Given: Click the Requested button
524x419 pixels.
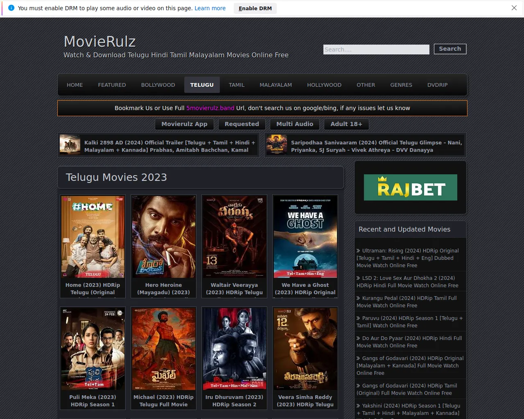Looking at the screenshot, I should coord(242,124).
